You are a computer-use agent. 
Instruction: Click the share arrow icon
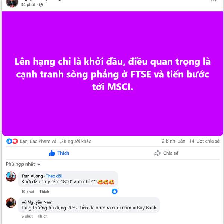(157, 153)
